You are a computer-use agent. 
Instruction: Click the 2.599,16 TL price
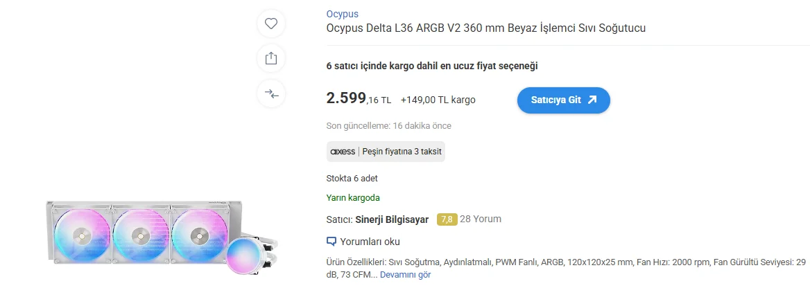359,98
